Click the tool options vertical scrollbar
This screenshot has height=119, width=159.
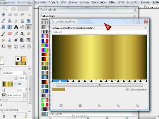pos(29,89)
